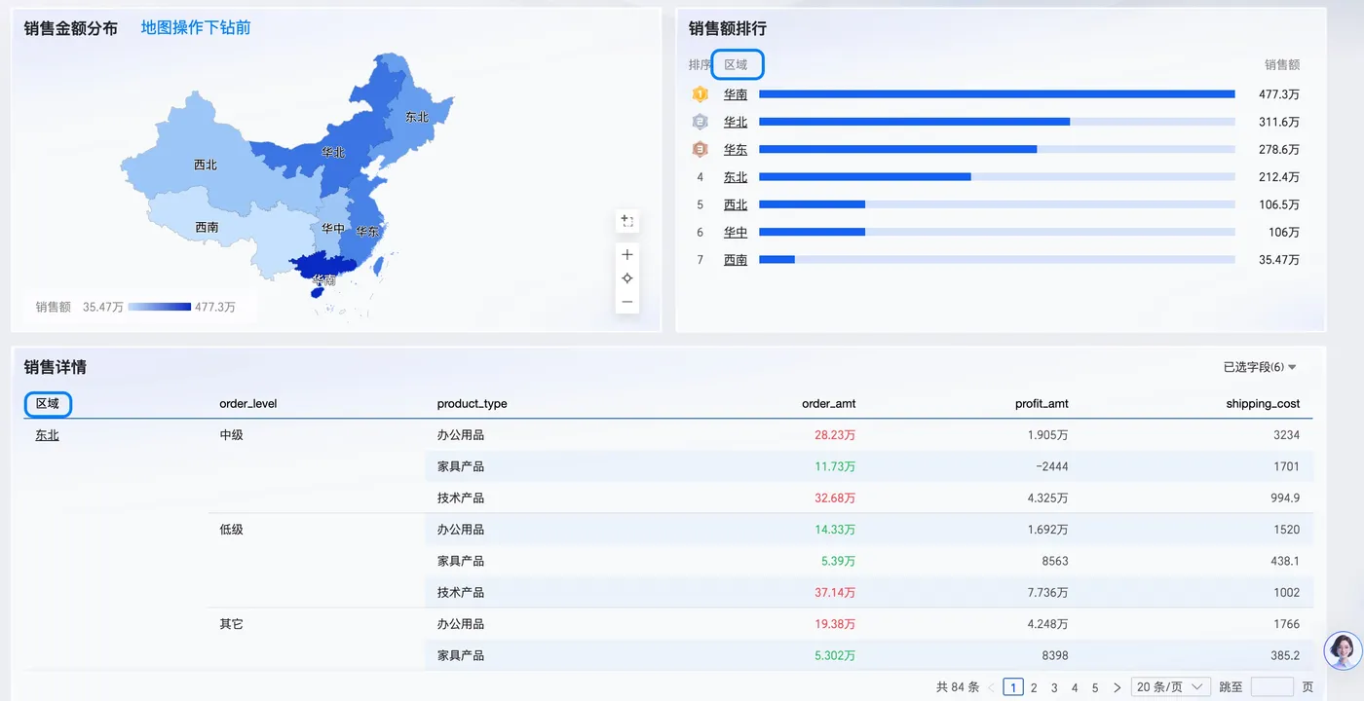Click the 区域 header in the 销售详情 table

click(x=48, y=403)
